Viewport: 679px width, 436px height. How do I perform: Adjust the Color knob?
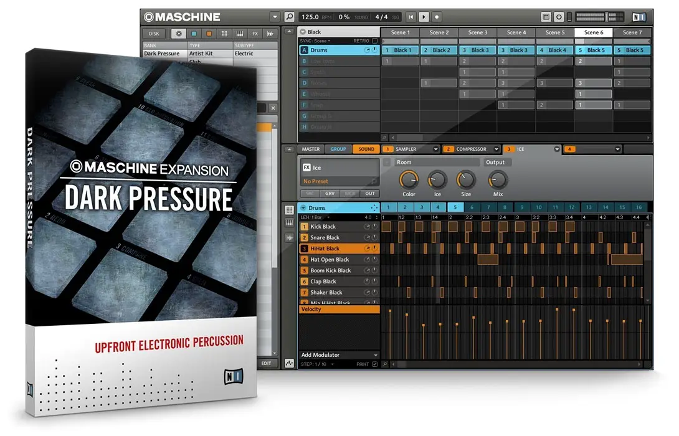point(409,179)
